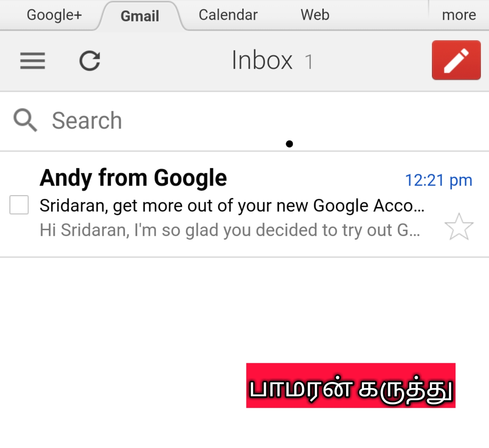Compose a new email with the red pencil button
The width and height of the screenshot is (489, 448).
pyautogui.click(x=456, y=60)
